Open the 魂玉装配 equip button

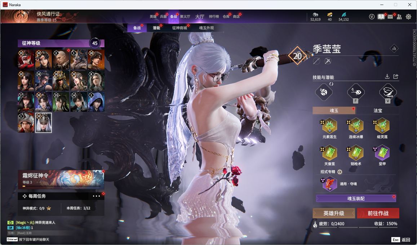point(356,199)
